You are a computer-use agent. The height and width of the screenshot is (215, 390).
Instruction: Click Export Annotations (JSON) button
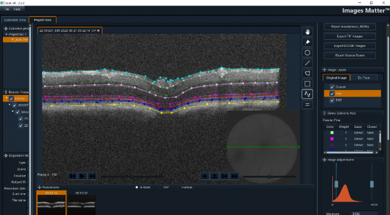pyautogui.click(x=350, y=27)
